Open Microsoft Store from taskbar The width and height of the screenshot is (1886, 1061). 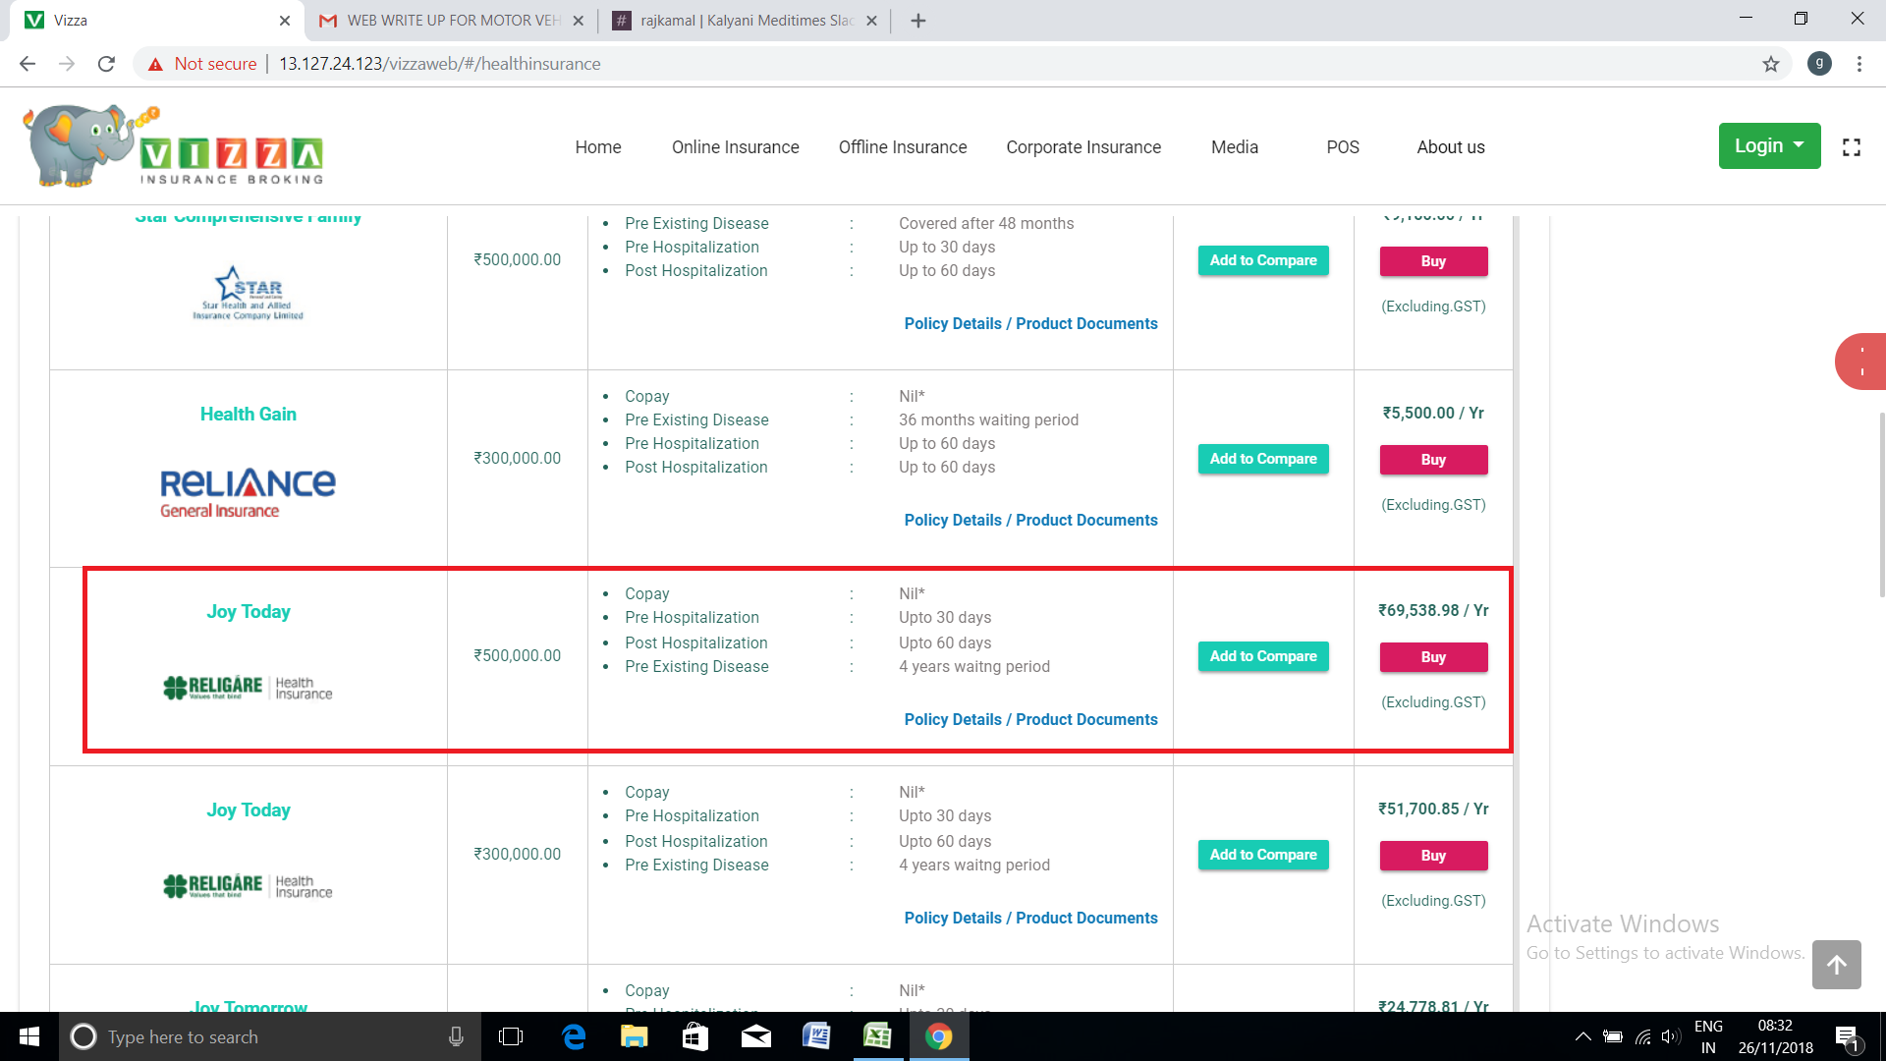point(695,1036)
